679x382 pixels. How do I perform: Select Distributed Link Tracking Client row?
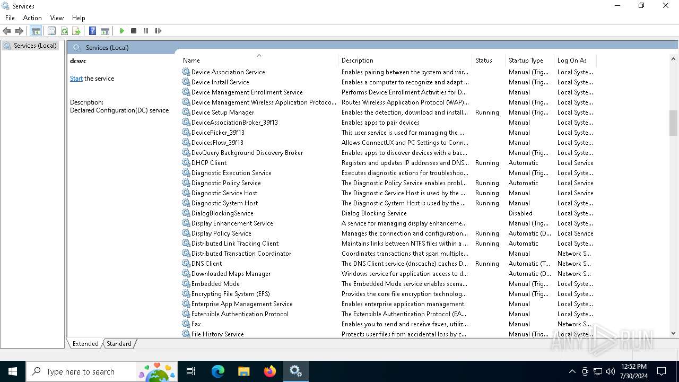(388, 244)
